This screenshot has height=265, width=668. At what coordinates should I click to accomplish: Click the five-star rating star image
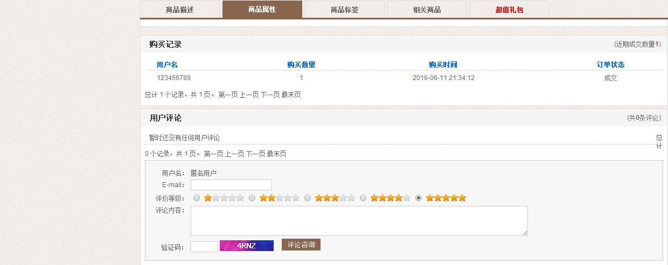446,198
